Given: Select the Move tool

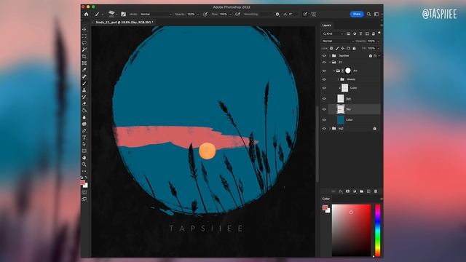Looking at the screenshot, I should tap(84, 29).
